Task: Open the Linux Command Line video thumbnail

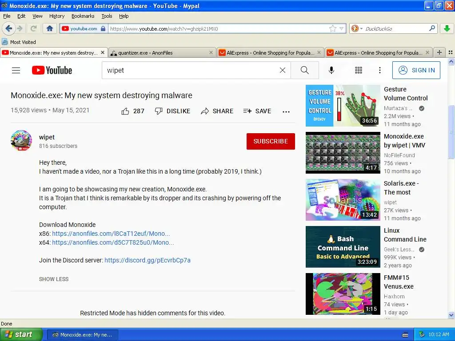Action: (343, 247)
